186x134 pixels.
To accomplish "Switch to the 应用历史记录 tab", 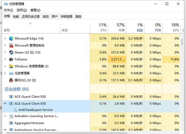I will [31, 17].
